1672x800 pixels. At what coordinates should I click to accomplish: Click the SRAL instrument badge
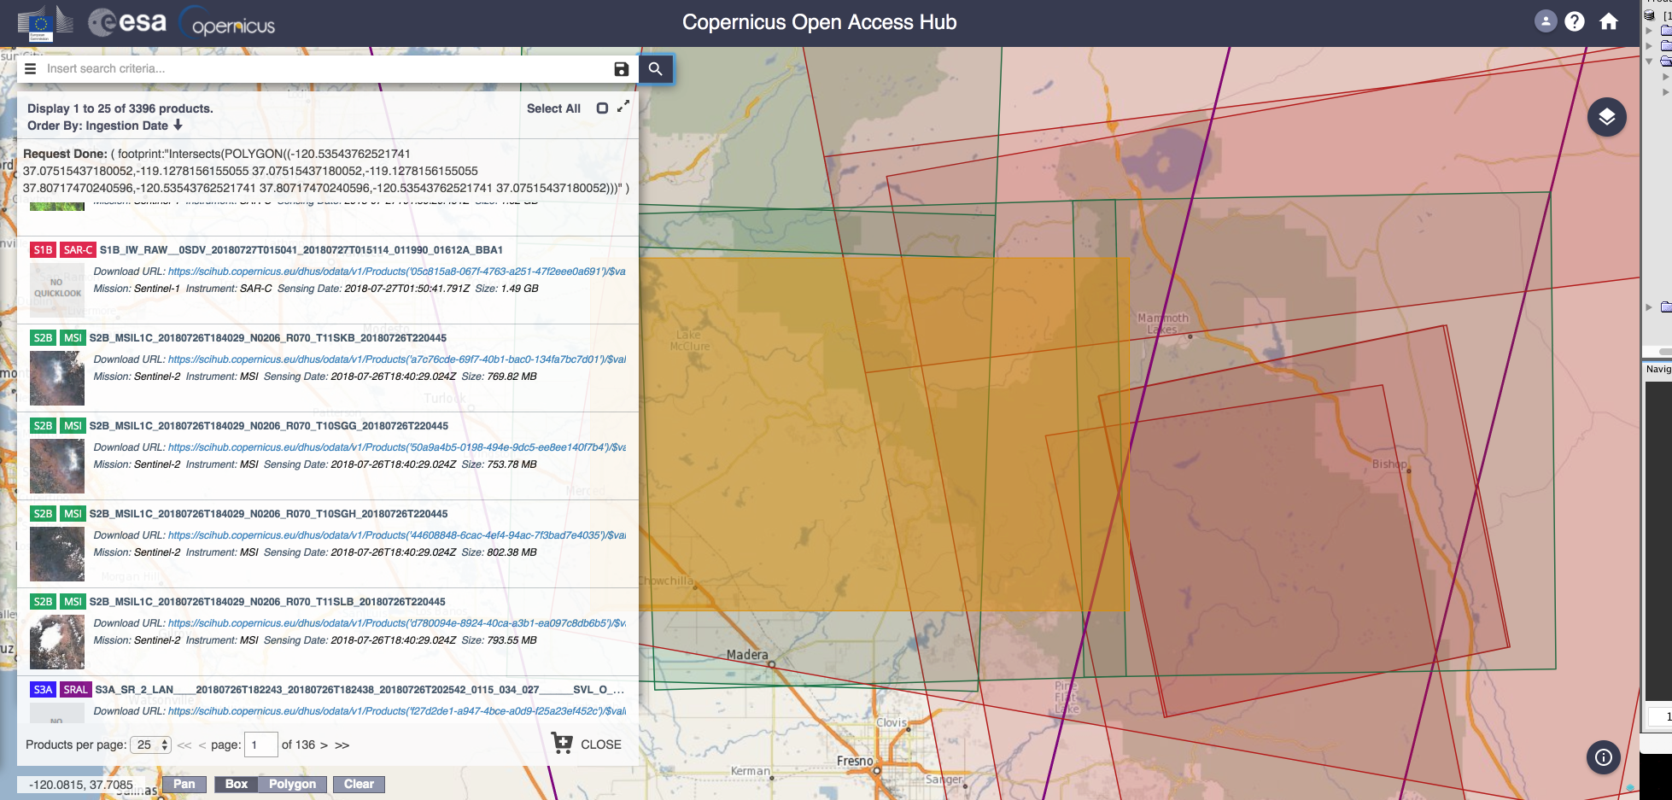(x=76, y=690)
